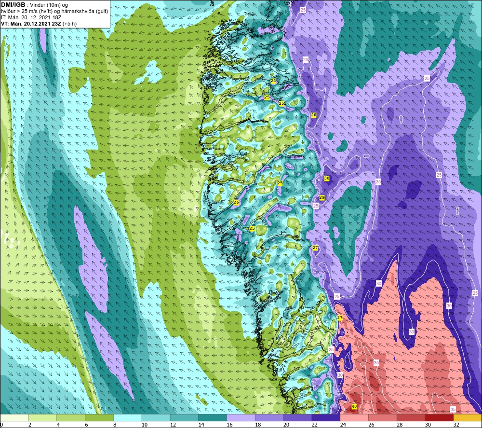The width and height of the screenshot is (482, 428).
Task: Click the "VT: Mán. 20.12.2021 23Z (+5 h)" line
Action: [39, 24]
